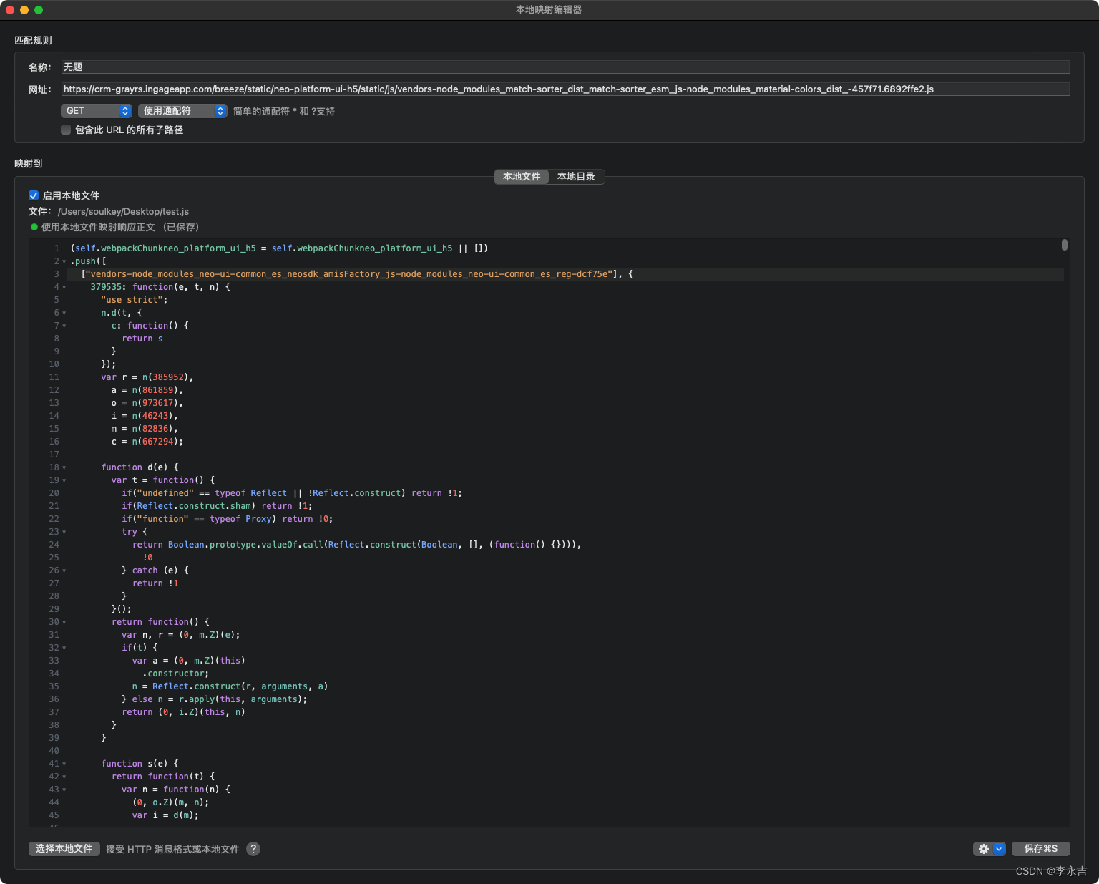Image resolution: width=1099 pixels, height=884 pixels.
Task: Click the code editor vertical scrollbar thumb
Action: [x=1065, y=245]
